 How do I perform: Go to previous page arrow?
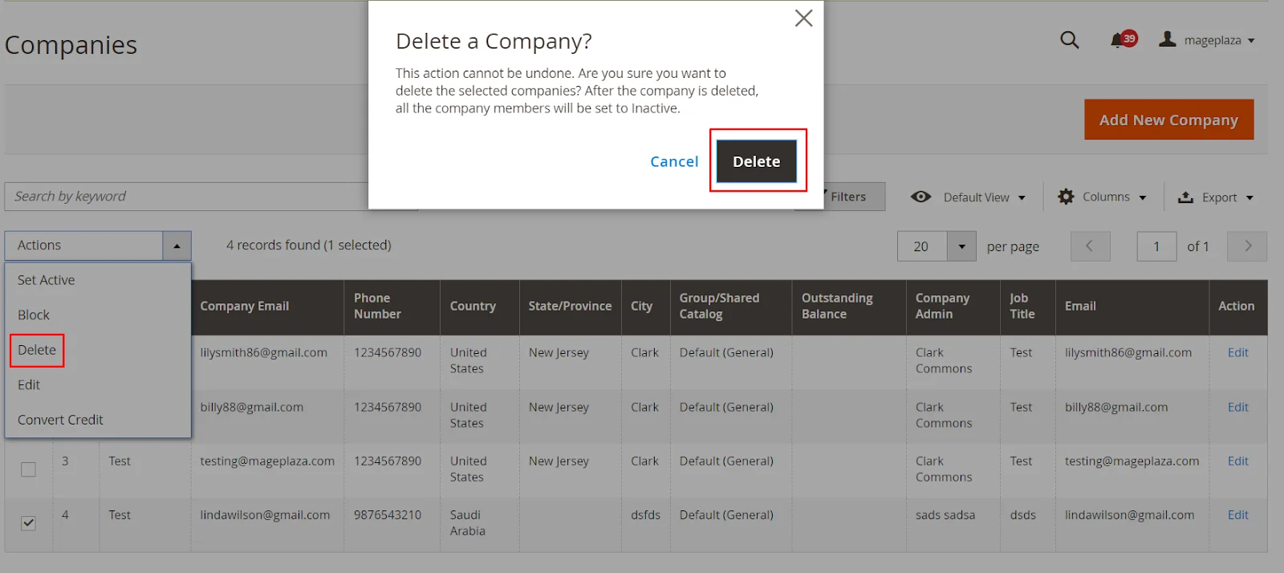1090,246
